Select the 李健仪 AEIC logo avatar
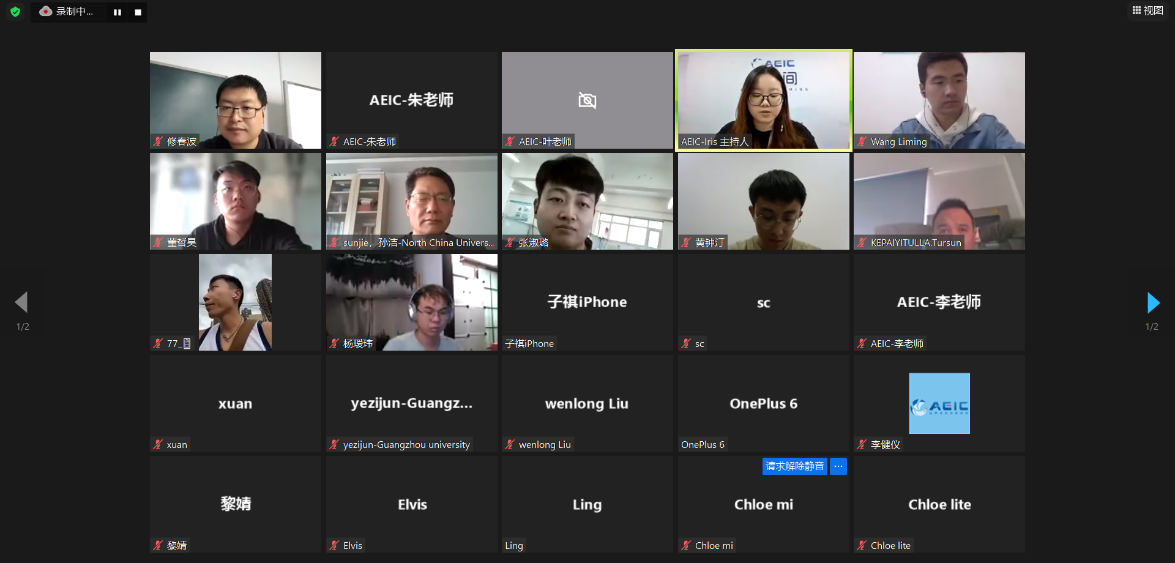1175x563 pixels. pyautogui.click(x=939, y=403)
